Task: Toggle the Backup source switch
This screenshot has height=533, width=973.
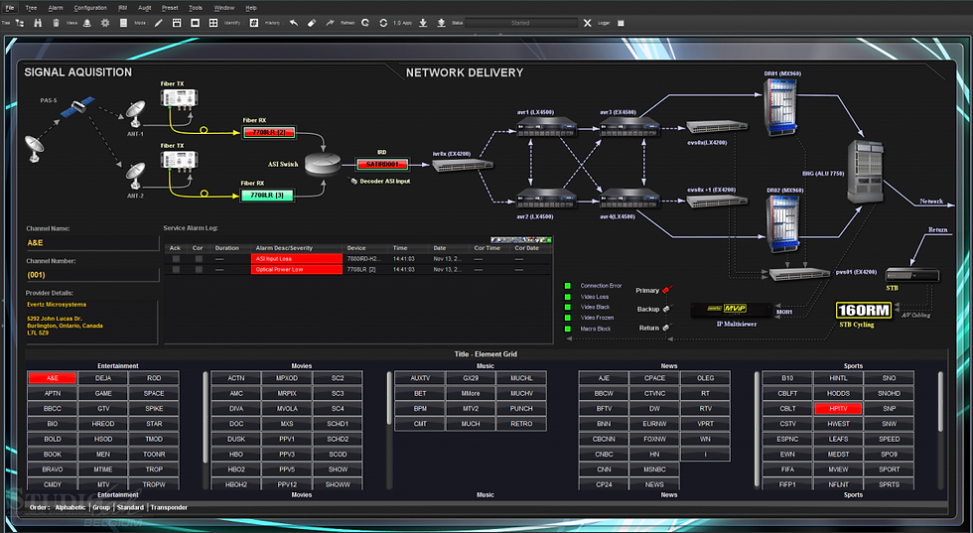Action: (x=666, y=309)
